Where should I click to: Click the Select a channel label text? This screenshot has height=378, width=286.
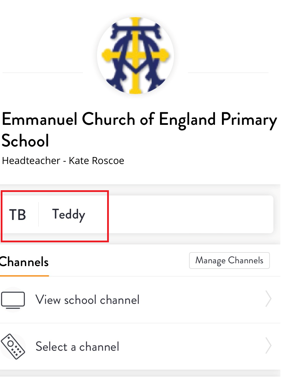77,347
